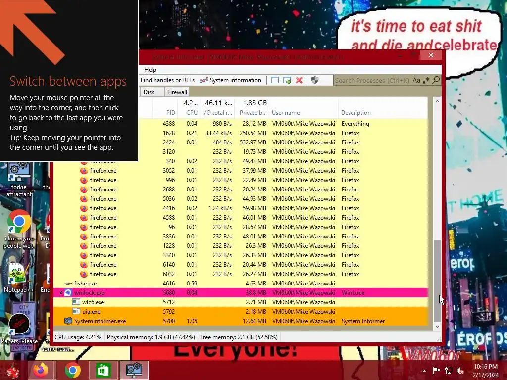Viewport: 507px width, 380px height.
Task: Click the icon of firefox.exe PID 4416
Action: click(84, 208)
